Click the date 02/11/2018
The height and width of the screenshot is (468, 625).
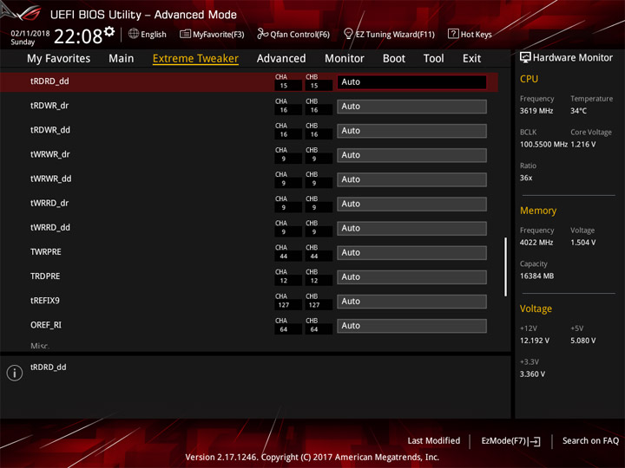[30, 34]
